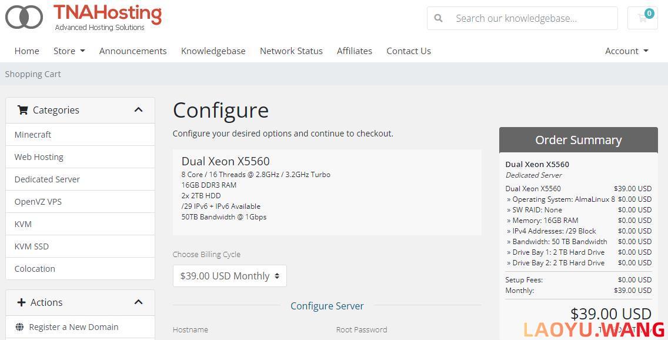
Task: Click the 16GB DDR3 RAM spec line
Action: [209, 185]
